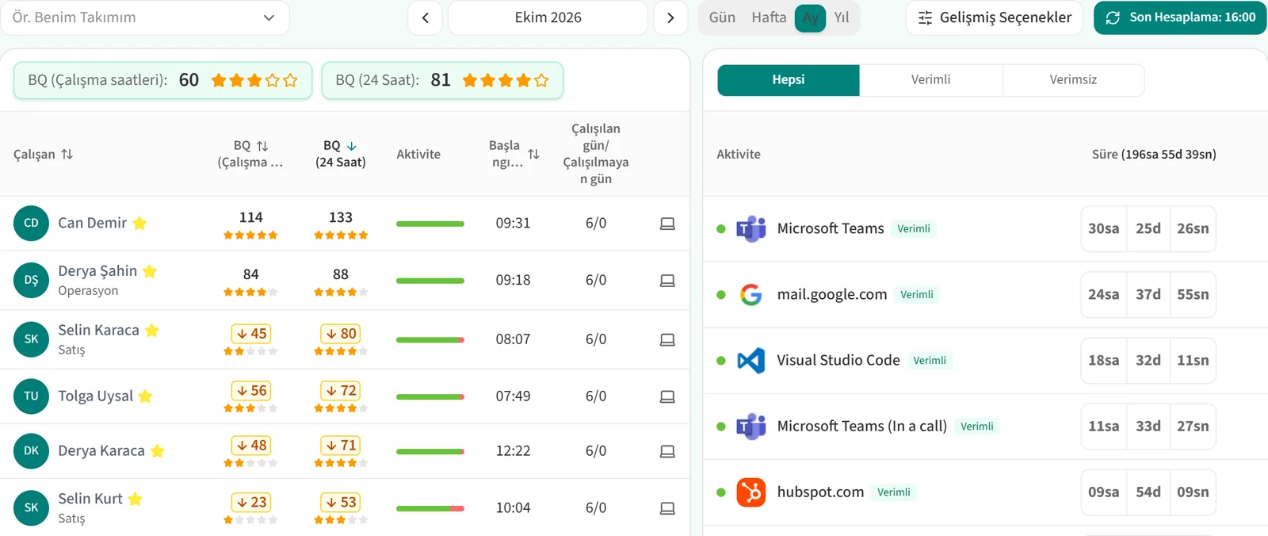Switch period to Gün
This screenshot has height=536, width=1268.
[x=722, y=17]
